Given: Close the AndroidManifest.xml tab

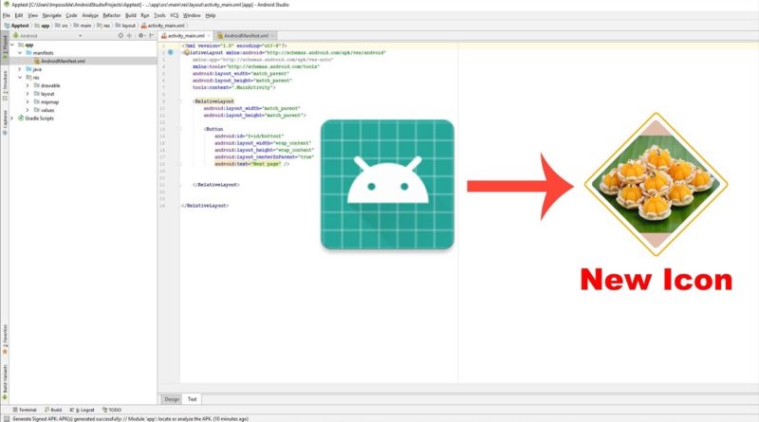Looking at the screenshot, I should (x=272, y=36).
